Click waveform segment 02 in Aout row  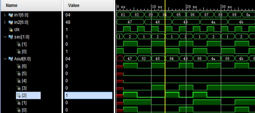coord(144,59)
